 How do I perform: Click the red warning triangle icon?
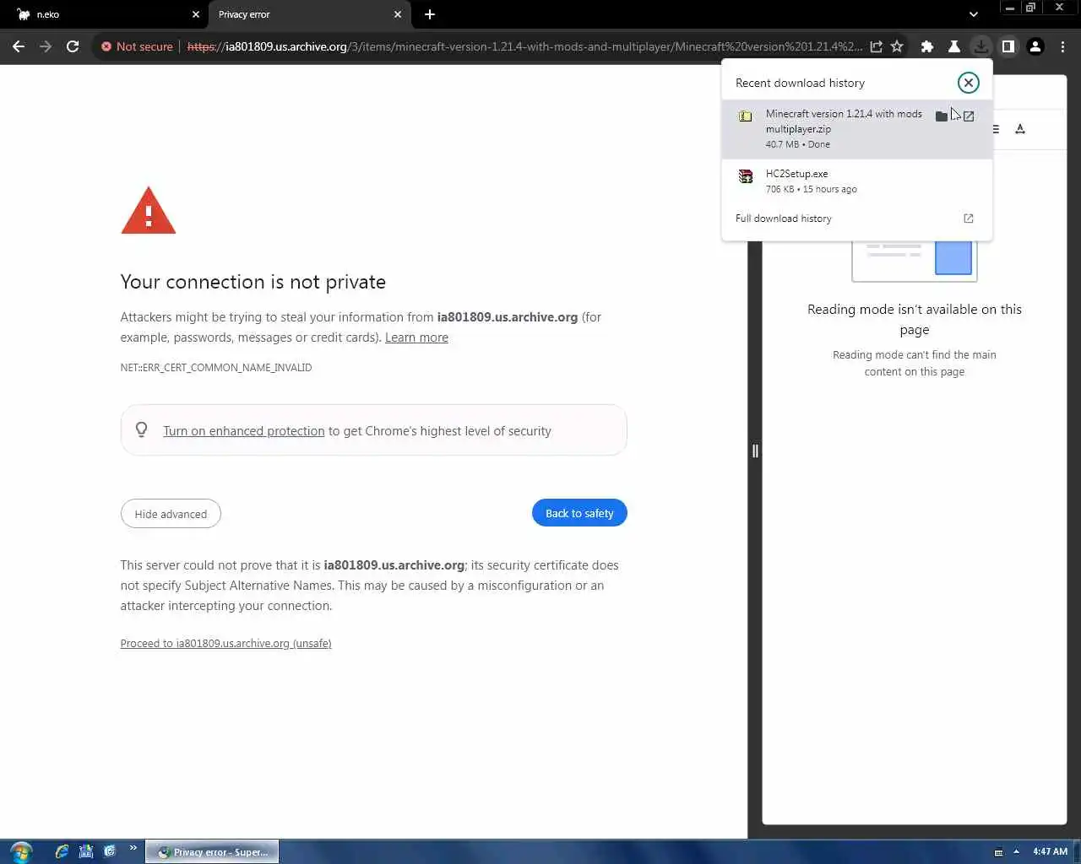pos(149,210)
